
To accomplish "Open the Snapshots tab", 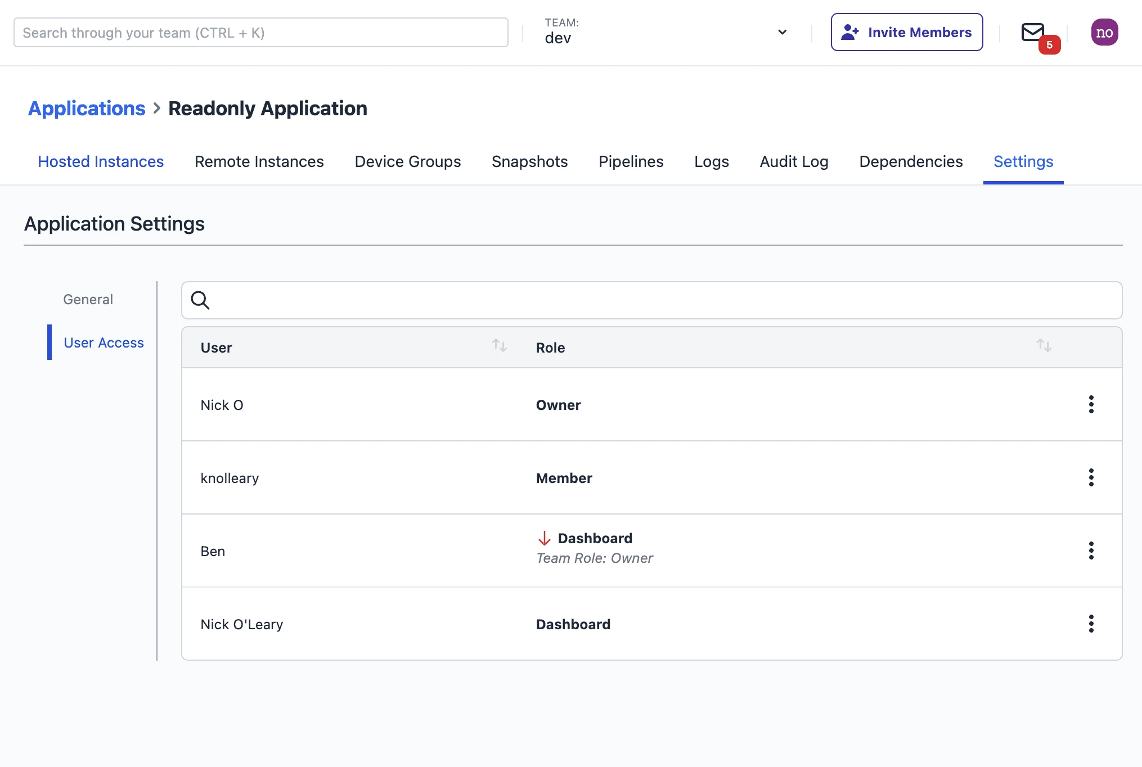I will coord(530,161).
